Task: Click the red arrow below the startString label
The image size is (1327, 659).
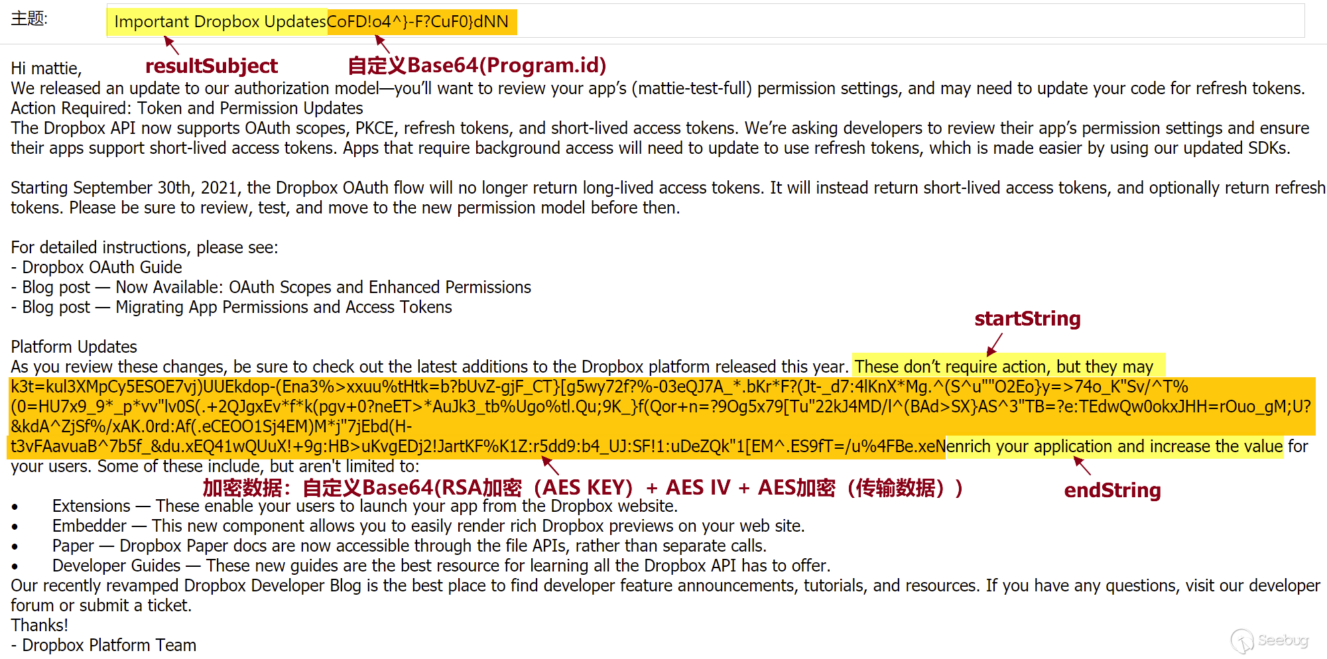Action: (994, 345)
